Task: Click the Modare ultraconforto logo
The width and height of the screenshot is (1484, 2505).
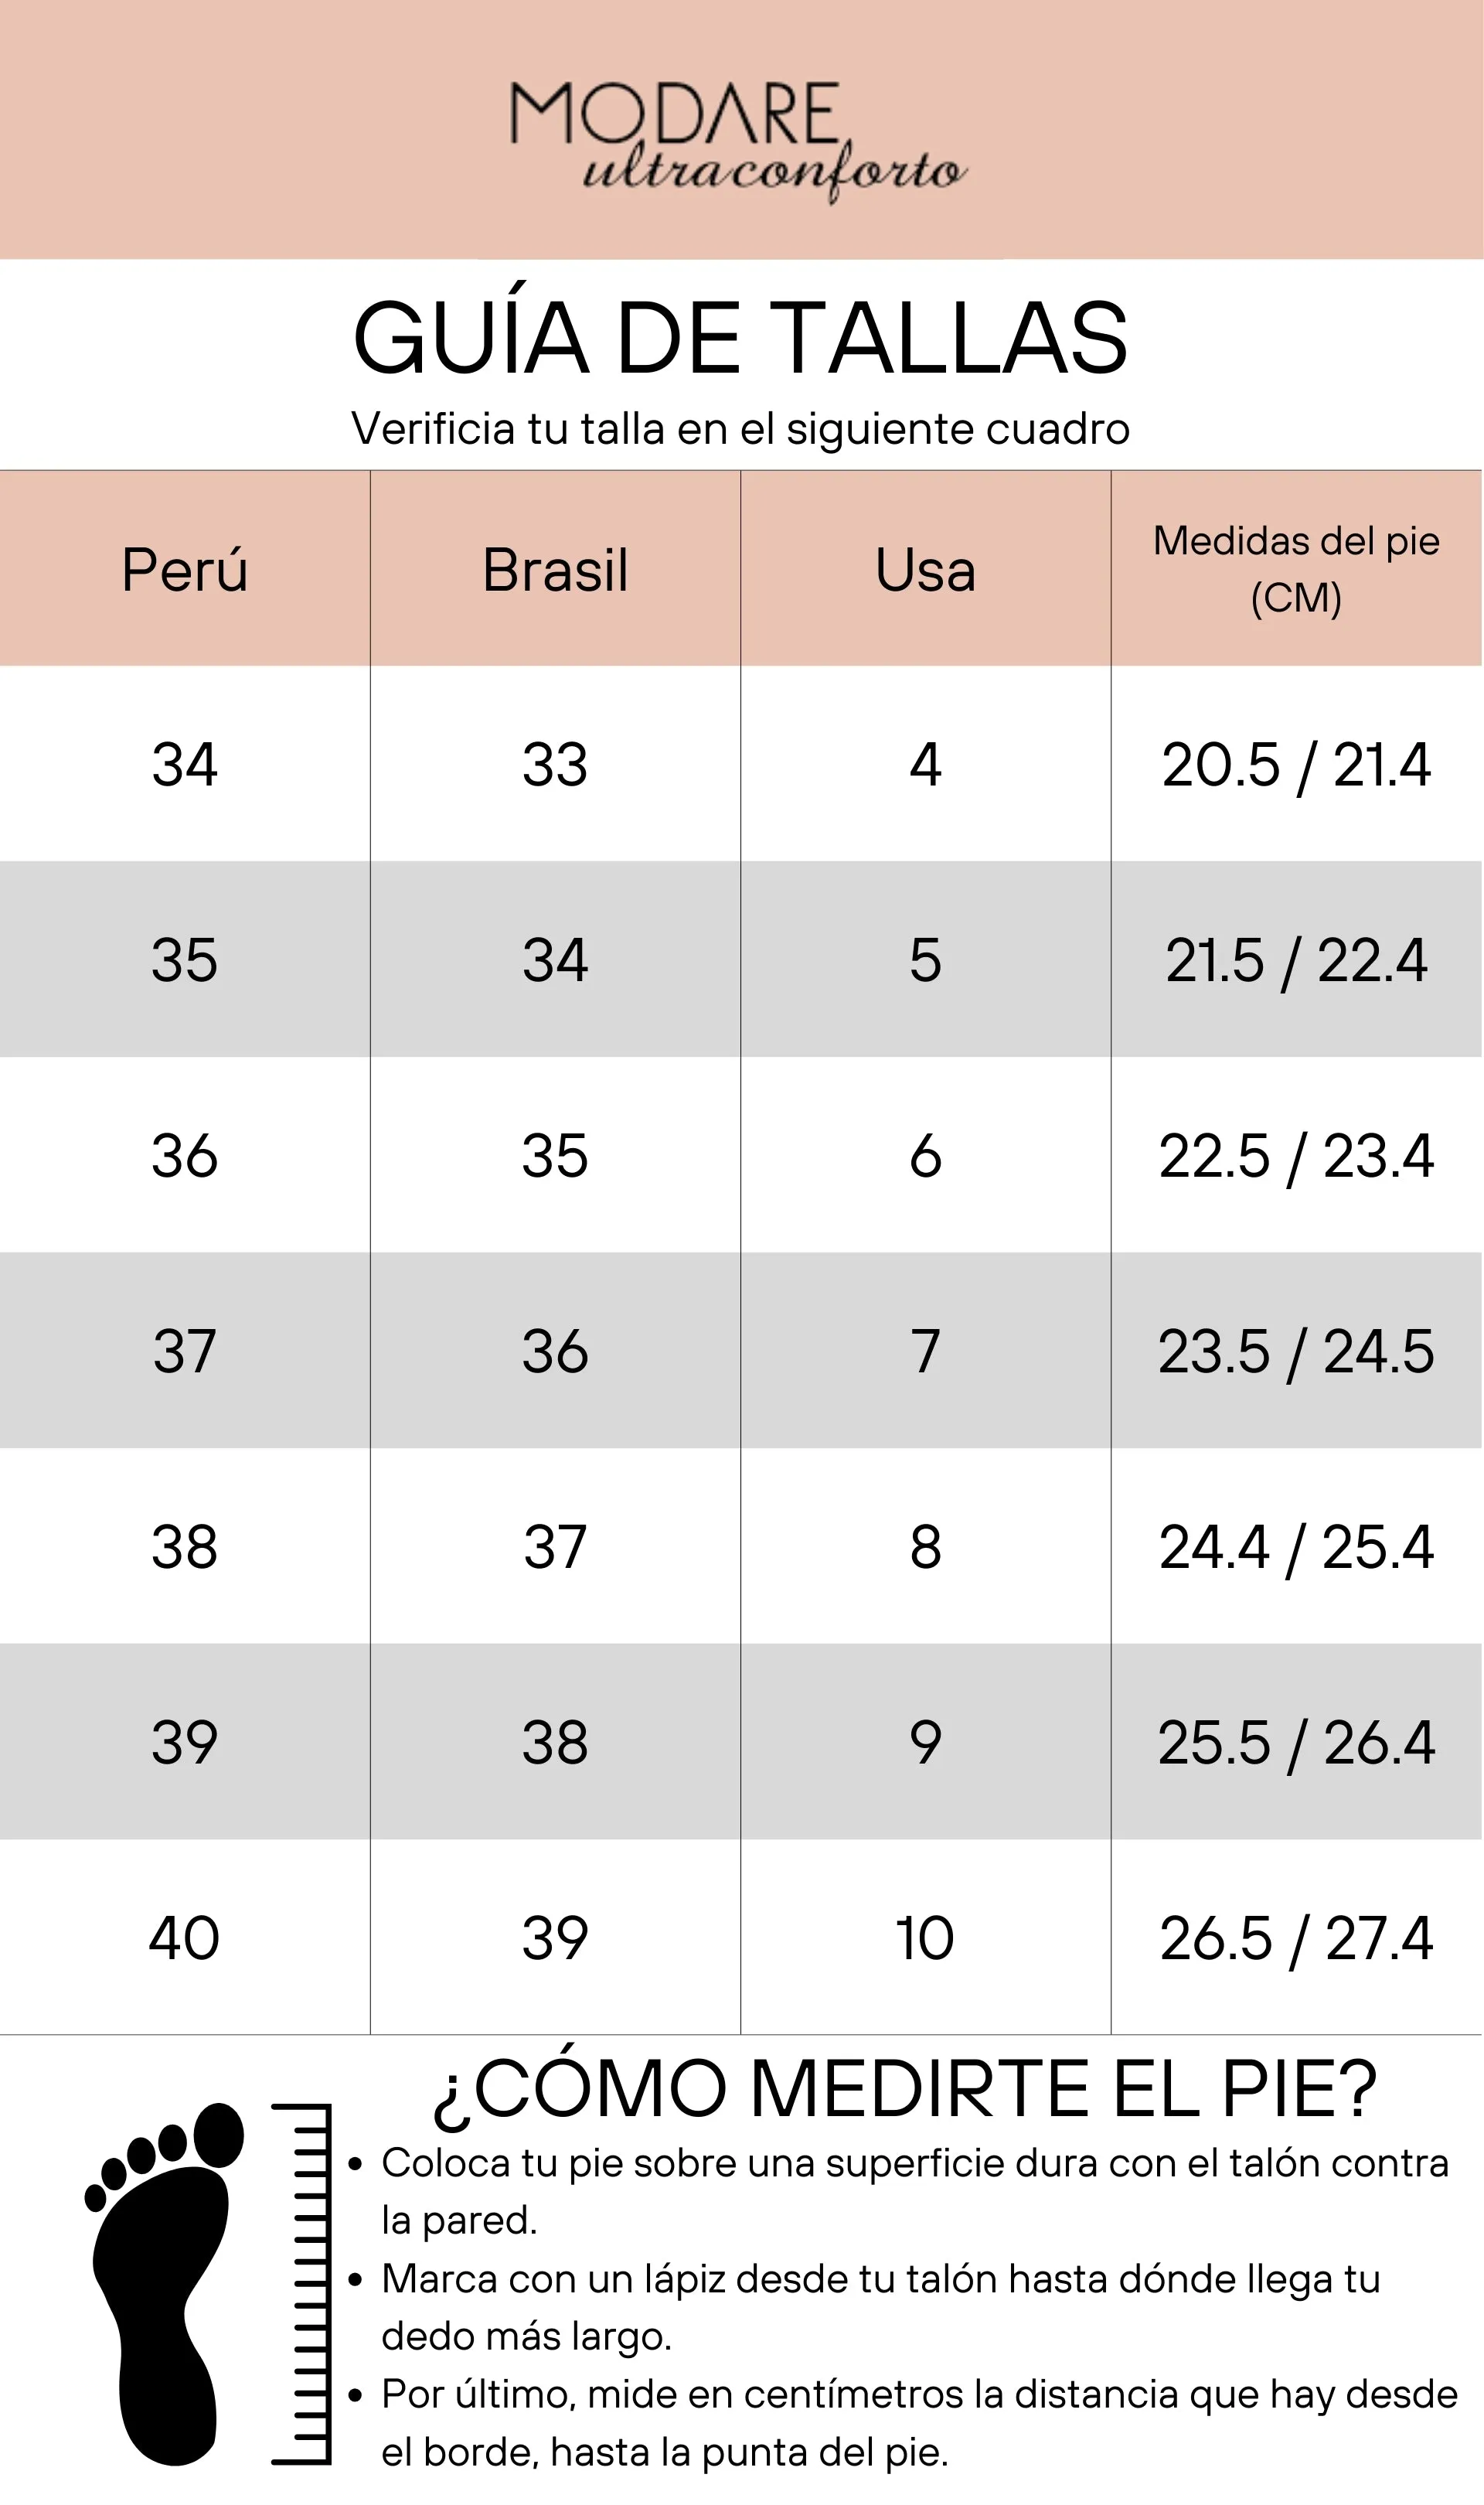Action: coord(739,142)
